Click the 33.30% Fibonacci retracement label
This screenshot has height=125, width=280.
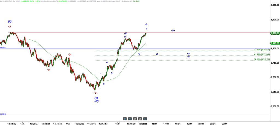(262, 50)
